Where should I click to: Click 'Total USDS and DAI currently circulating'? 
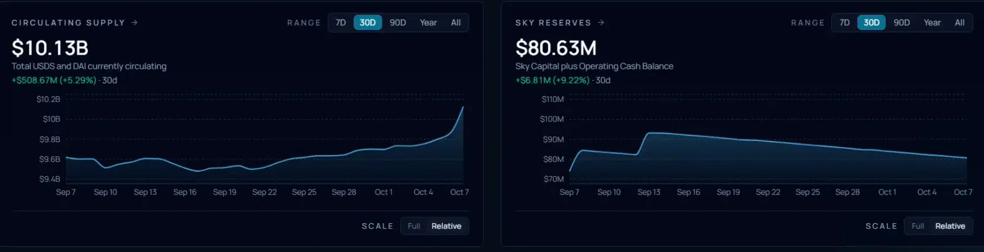pyautogui.click(x=89, y=66)
